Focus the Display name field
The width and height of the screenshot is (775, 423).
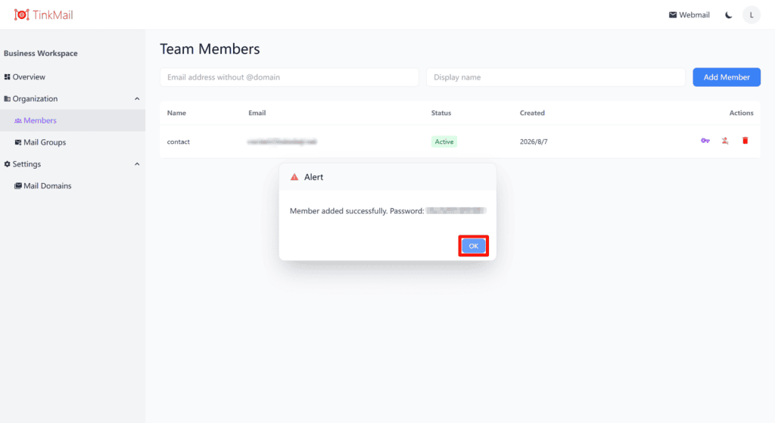[556, 77]
